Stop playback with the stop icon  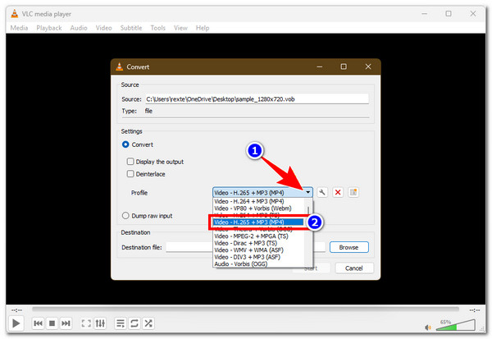point(52,323)
